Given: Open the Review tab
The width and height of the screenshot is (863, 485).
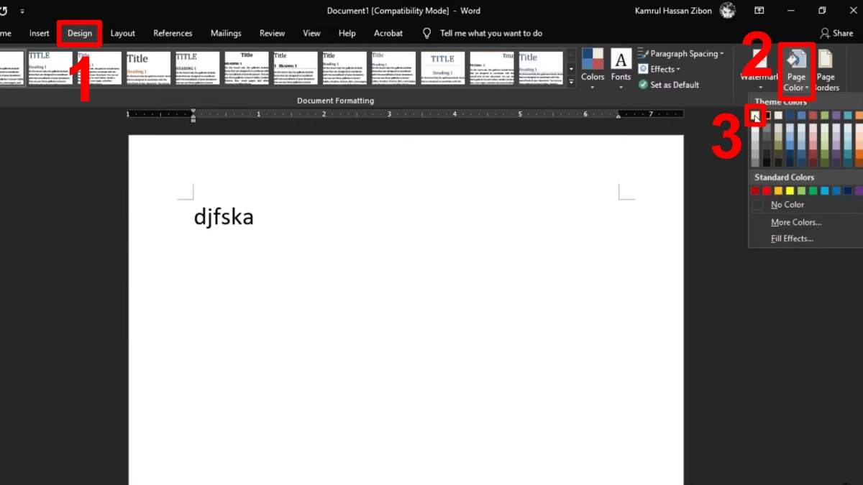Looking at the screenshot, I should click(272, 33).
